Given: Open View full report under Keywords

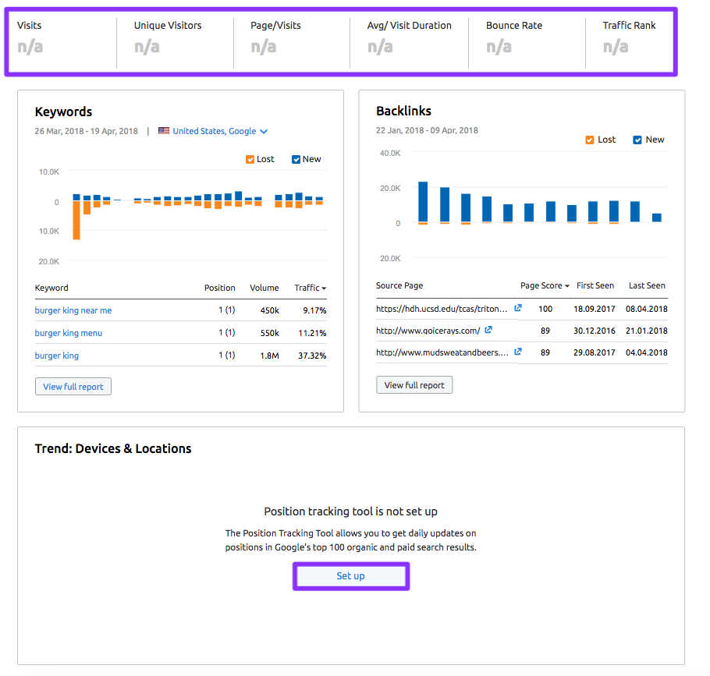Looking at the screenshot, I should coord(73,387).
